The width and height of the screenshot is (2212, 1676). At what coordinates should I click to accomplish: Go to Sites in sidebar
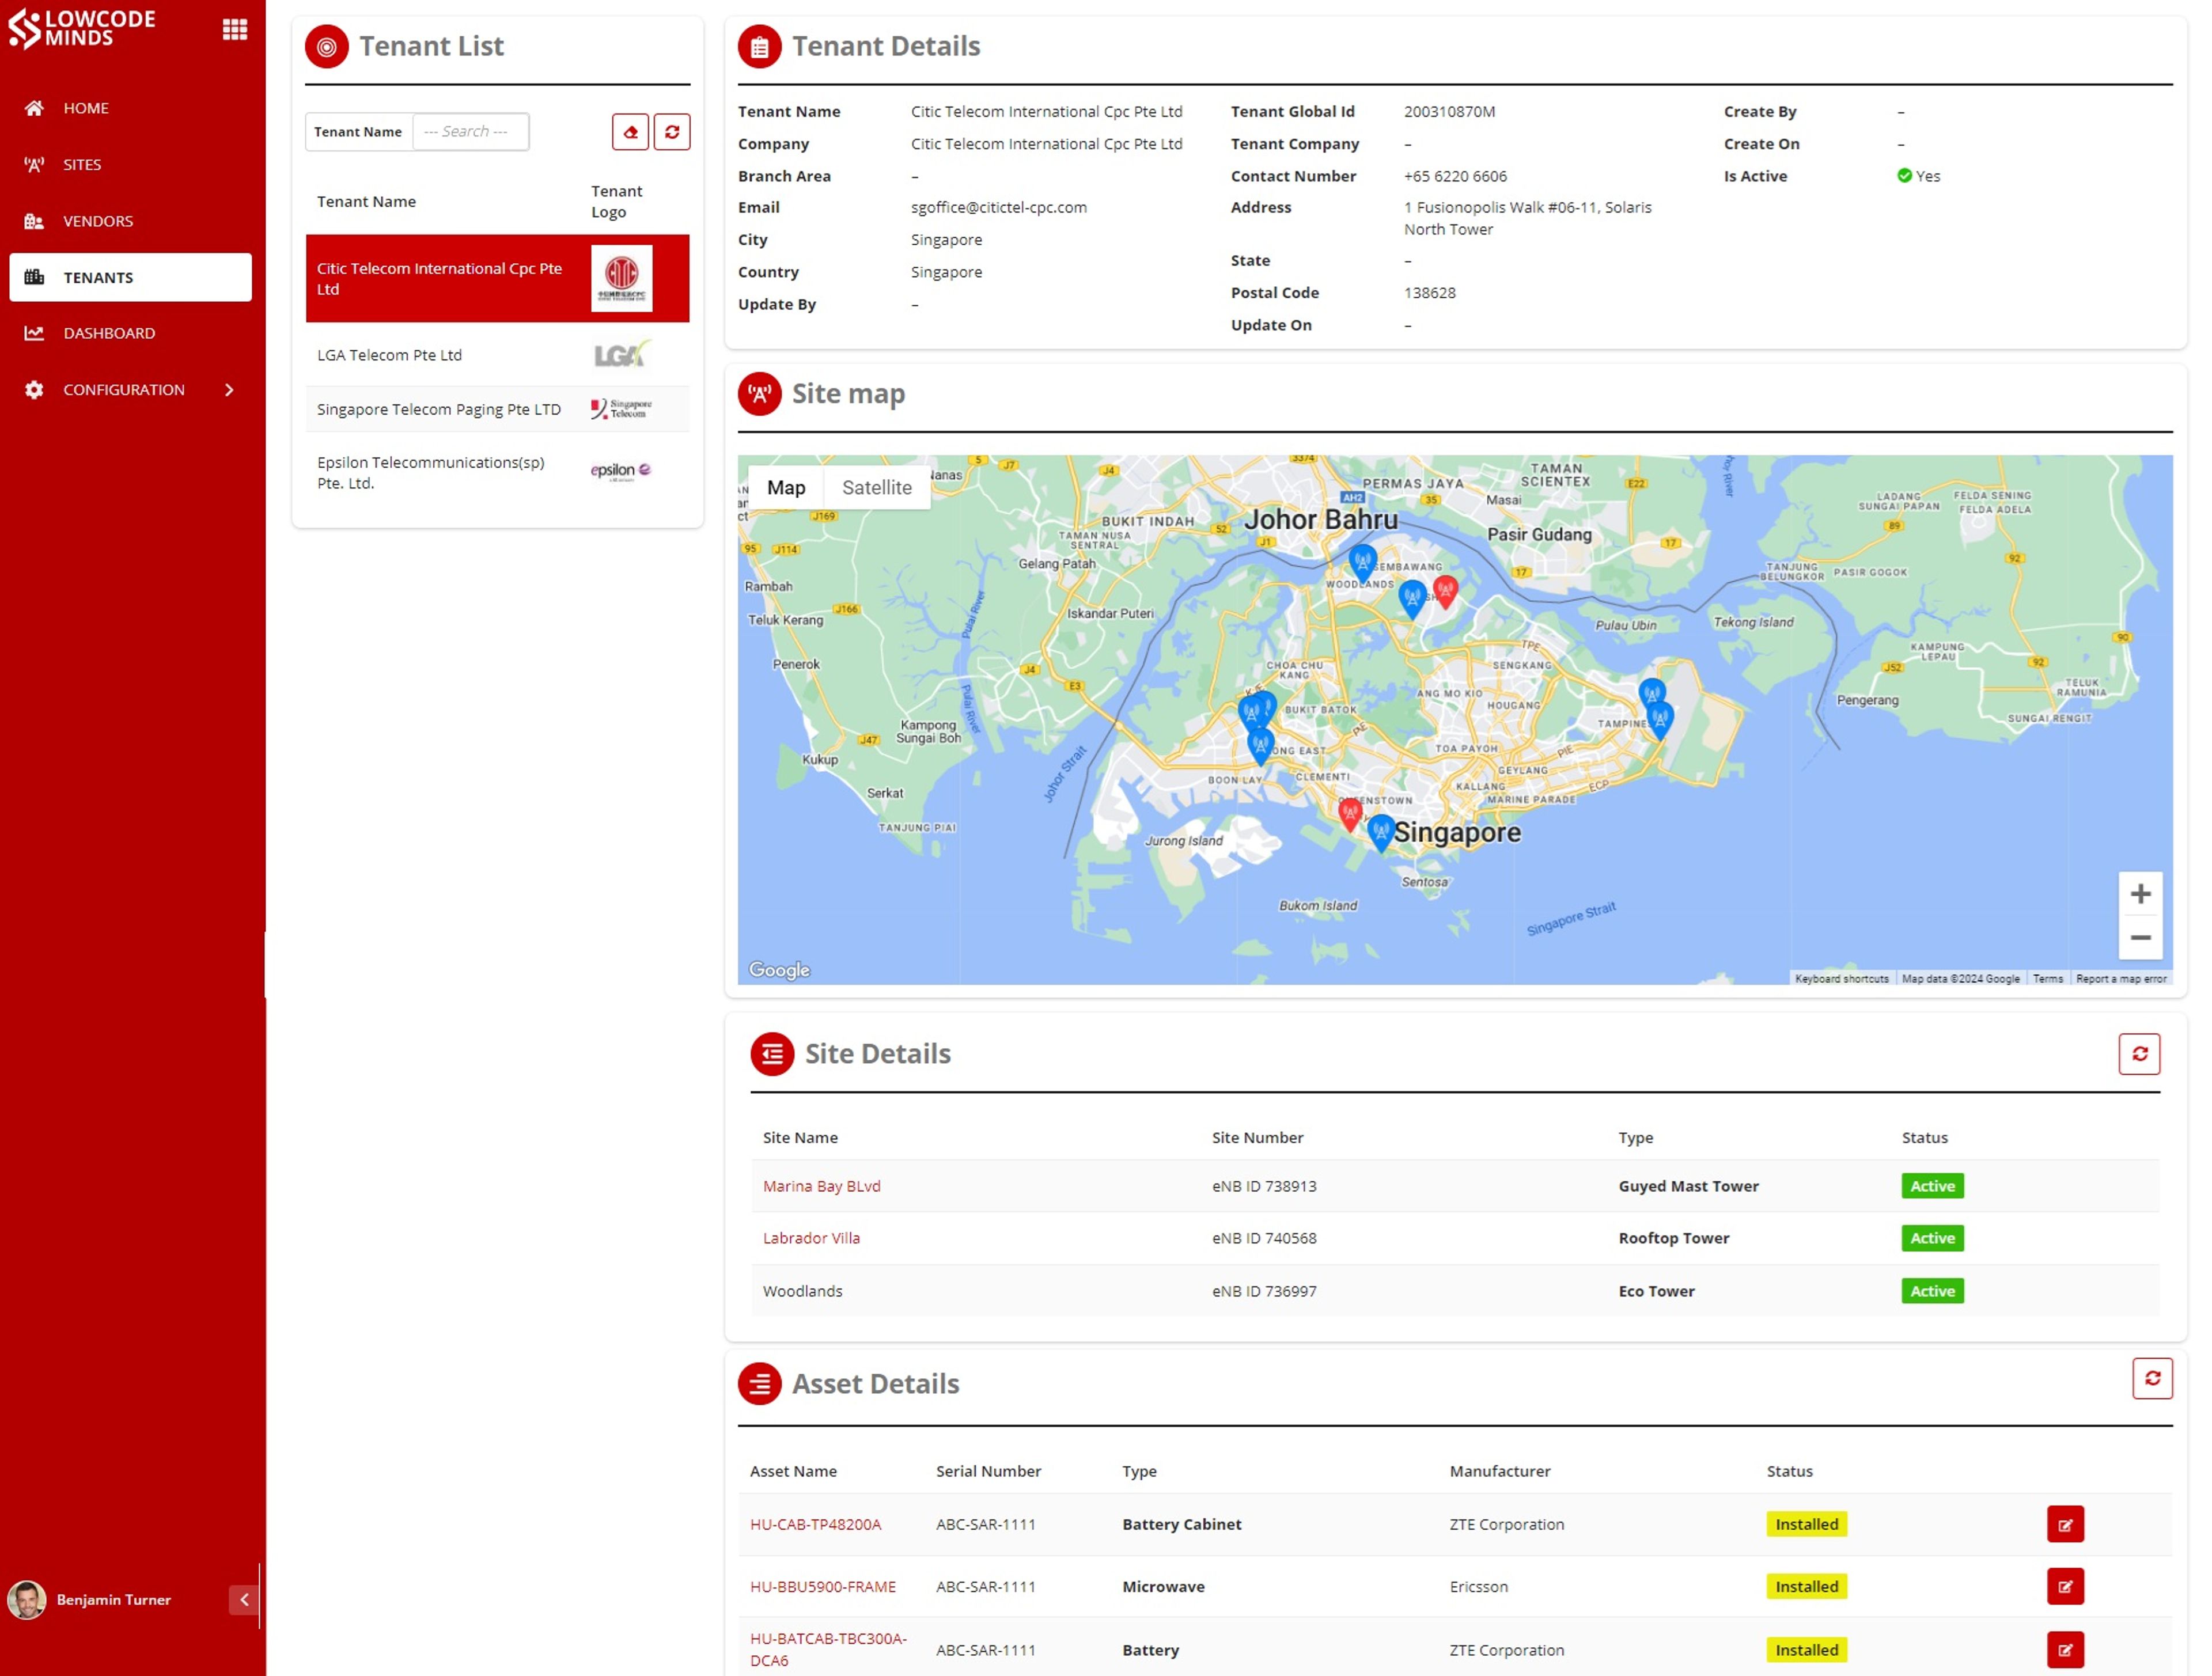pyautogui.click(x=131, y=164)
